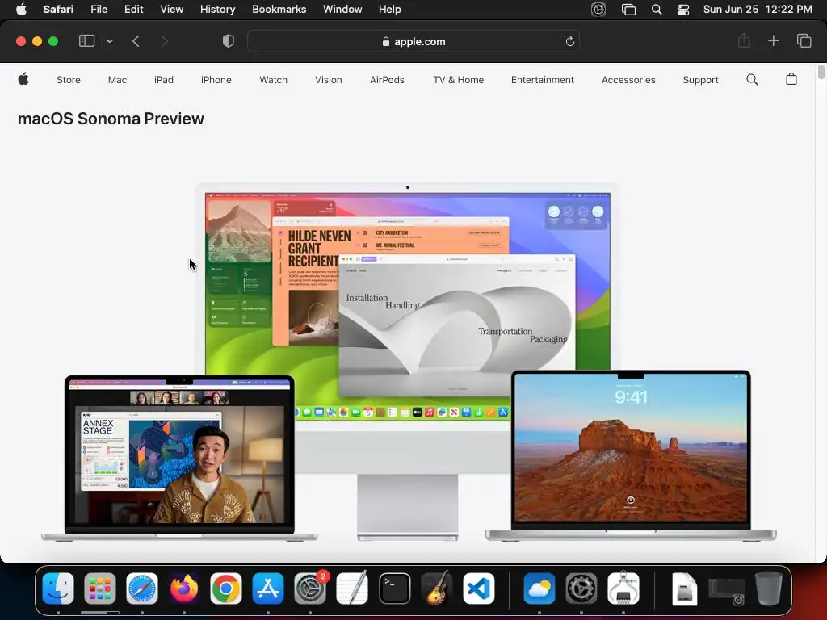Image resolution: width=827 pixels, height=620 pixels.
Task: Open the View menu
Action: coord(171,9)
